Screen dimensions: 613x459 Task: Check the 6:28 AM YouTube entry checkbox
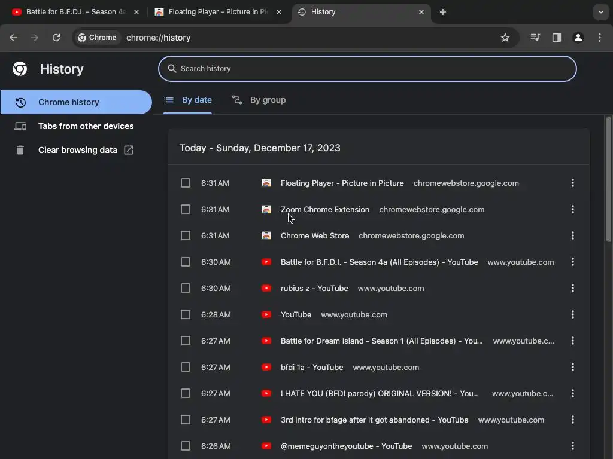coord(186,314)
